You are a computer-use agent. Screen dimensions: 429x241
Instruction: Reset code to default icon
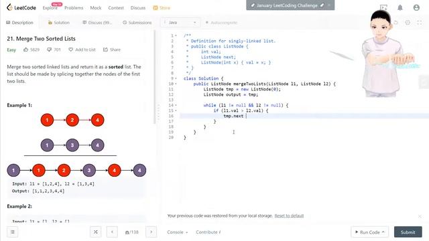[395, 23]
